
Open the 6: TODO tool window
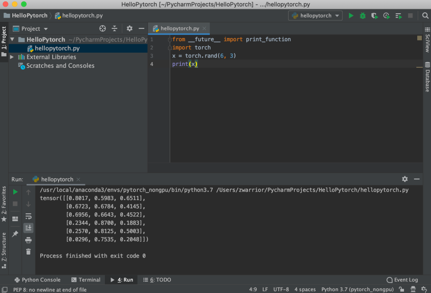(x=157, y=280)
